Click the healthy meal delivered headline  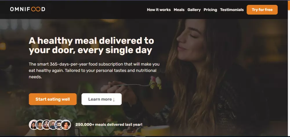click(x=91, y=46)
